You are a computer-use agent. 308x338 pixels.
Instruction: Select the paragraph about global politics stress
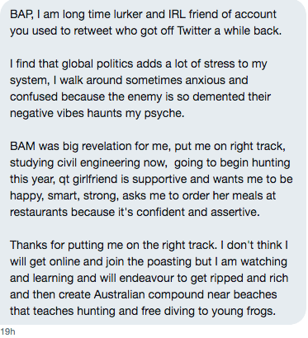140,88
